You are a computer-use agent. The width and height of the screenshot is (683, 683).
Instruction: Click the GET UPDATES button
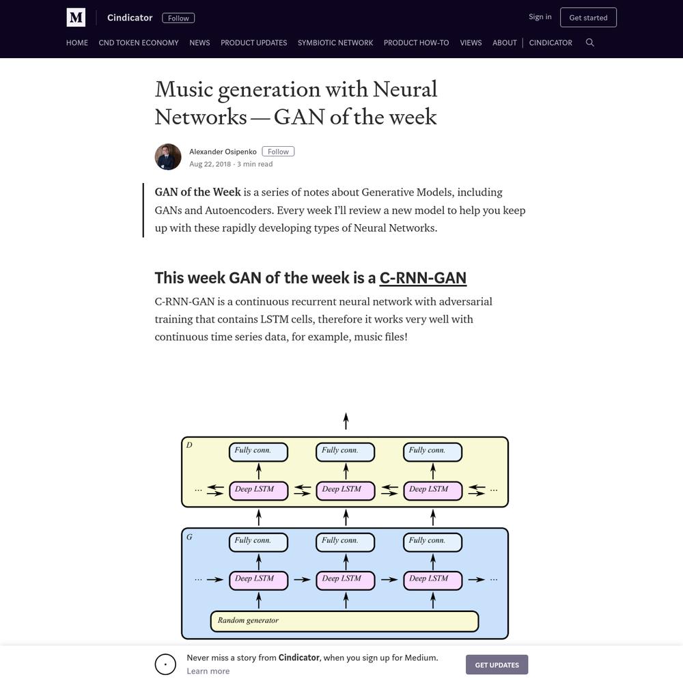(x=497, y=665)
